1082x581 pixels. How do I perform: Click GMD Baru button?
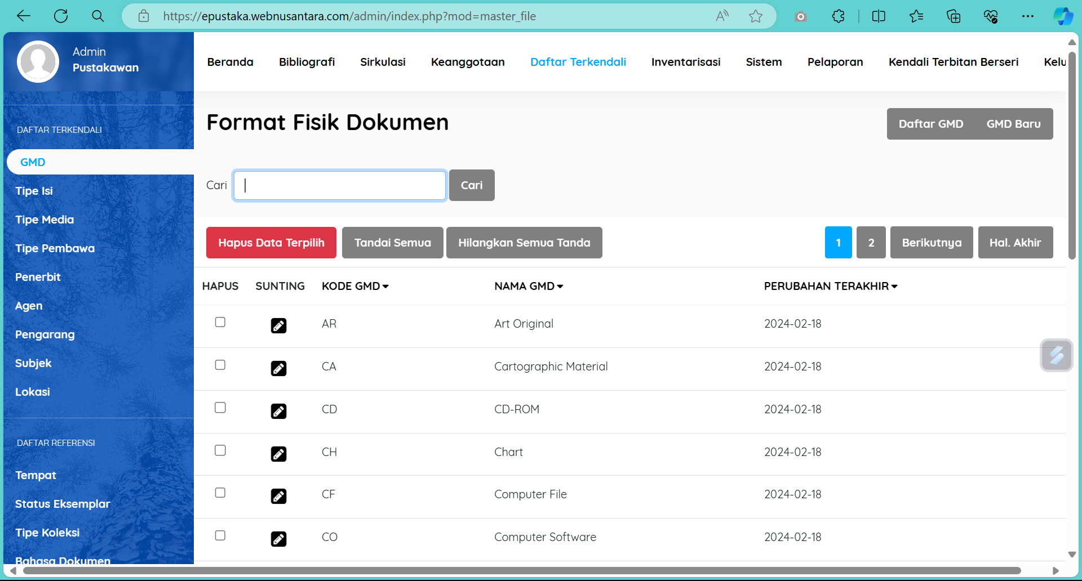[x=1013, y=124]
